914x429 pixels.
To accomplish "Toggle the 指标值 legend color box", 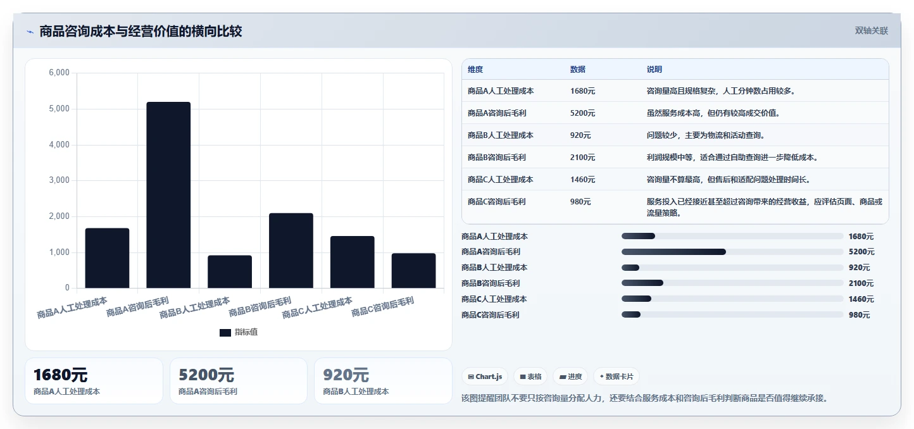I will (x=225, y=332).
